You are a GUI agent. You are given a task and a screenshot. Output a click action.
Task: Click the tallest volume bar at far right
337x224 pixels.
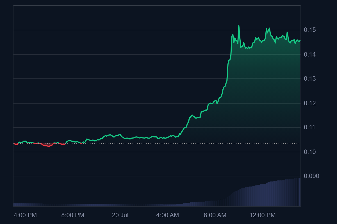coord(300,192)
